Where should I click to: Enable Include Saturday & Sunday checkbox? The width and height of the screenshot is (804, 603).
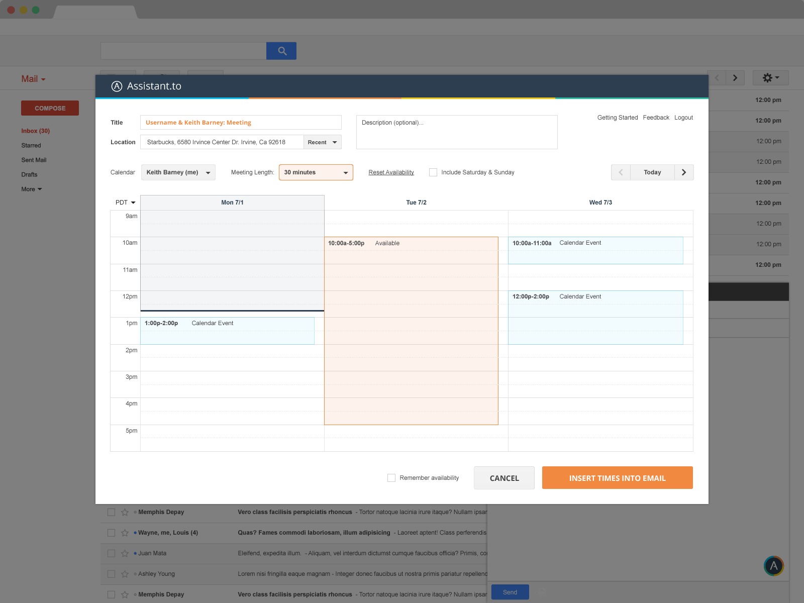click(433, 172)
